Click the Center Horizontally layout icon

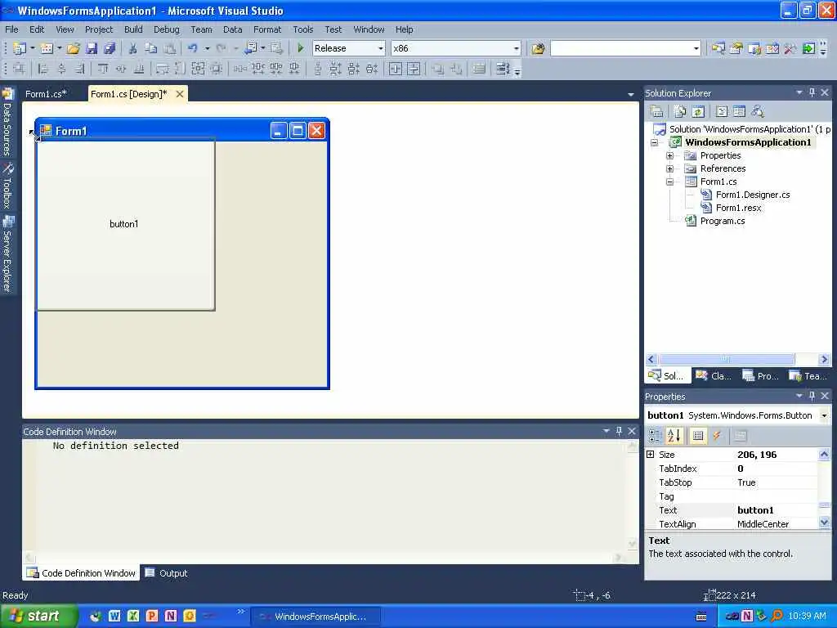(x=395, y=69)
